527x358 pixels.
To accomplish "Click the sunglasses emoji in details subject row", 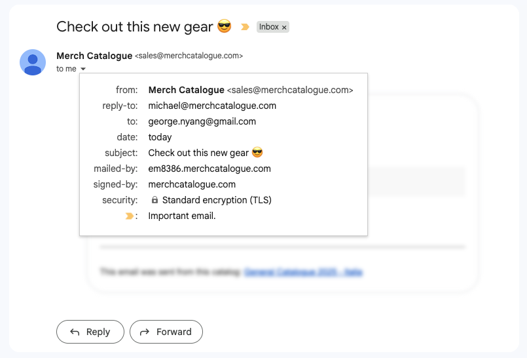I will 257,152.
